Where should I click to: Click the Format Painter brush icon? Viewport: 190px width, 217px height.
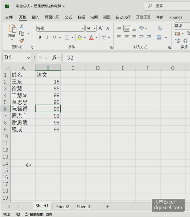[22, 41]
